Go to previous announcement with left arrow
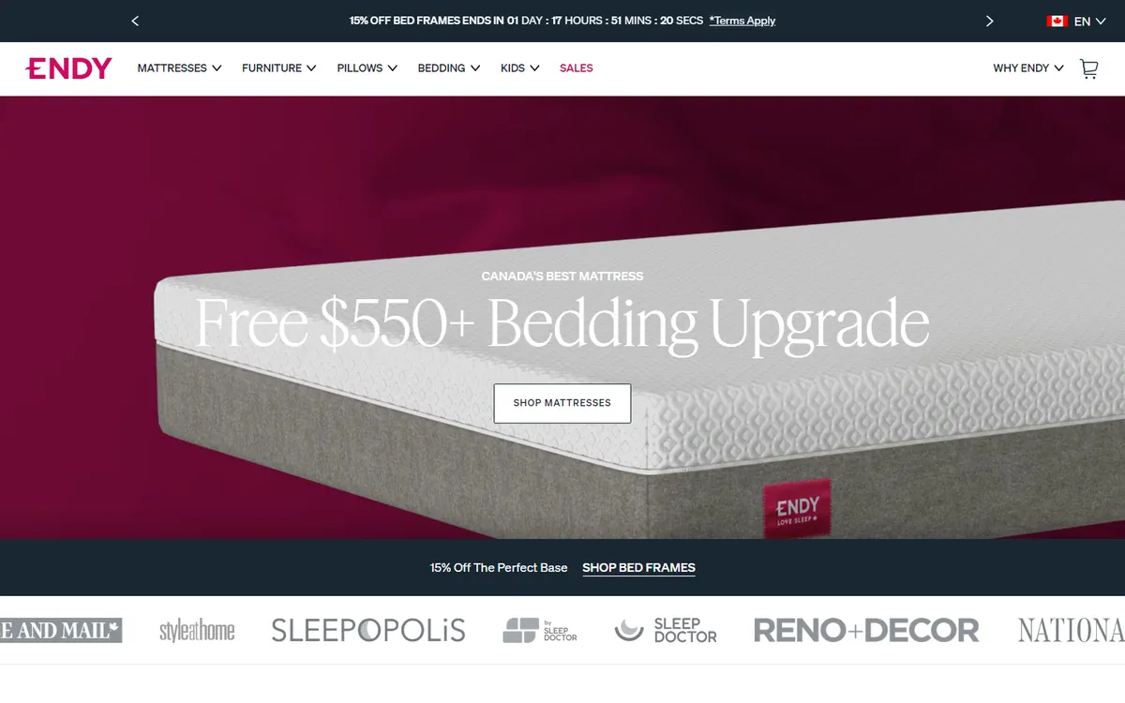The height and width of the screenshot is (703, 1125). tap(135, 21)
